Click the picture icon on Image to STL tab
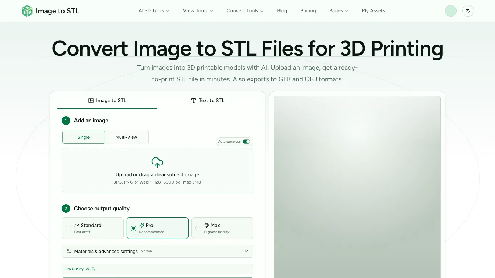This screenshot has height=278, width=495. pyautogui.click(x=91, y=101)
